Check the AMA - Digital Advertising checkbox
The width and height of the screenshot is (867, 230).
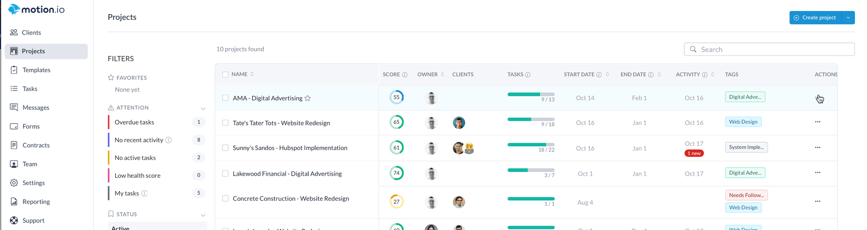point(226,98)
